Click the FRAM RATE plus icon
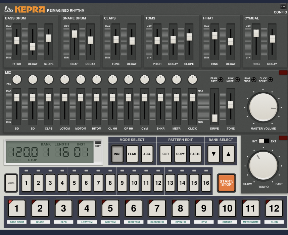The image size is (288, 235). (x=221, y=80)
